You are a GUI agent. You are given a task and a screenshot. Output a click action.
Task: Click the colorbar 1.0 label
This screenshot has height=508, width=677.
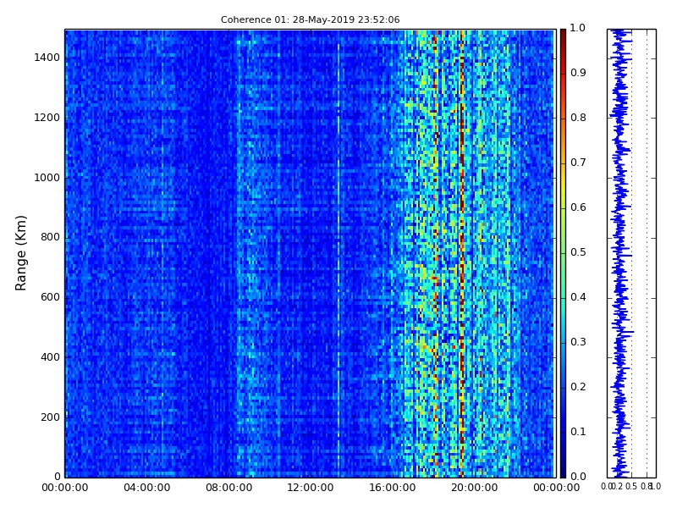click(x=578, y=28)
